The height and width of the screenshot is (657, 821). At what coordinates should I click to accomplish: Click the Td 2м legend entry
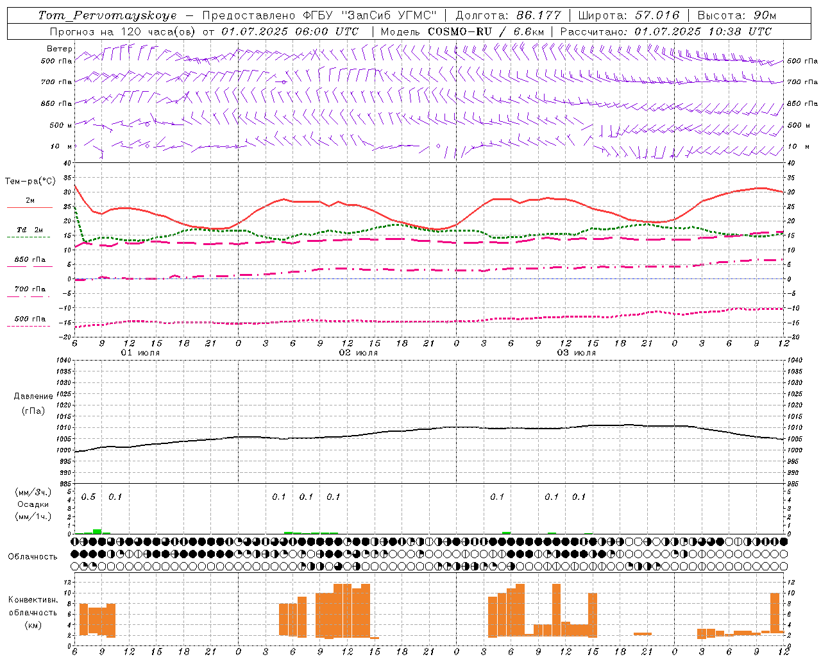pyautogui.click(x=30, y=230)
